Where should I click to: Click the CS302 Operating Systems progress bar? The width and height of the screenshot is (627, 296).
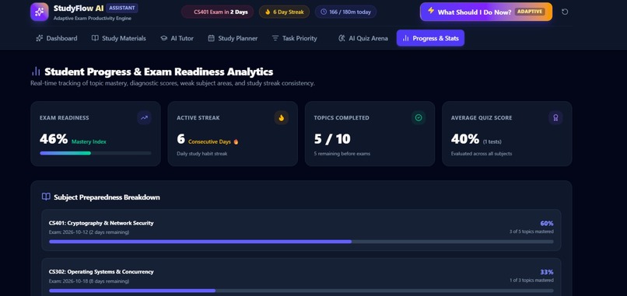301,291
